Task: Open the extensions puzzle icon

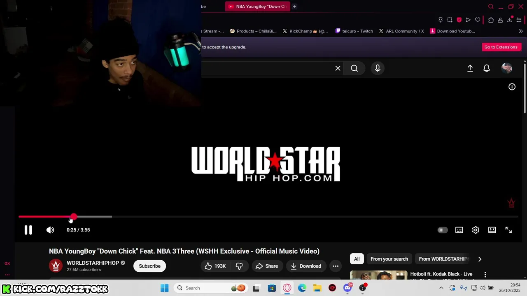Action: pyautogui.click(x=491, y=20)
